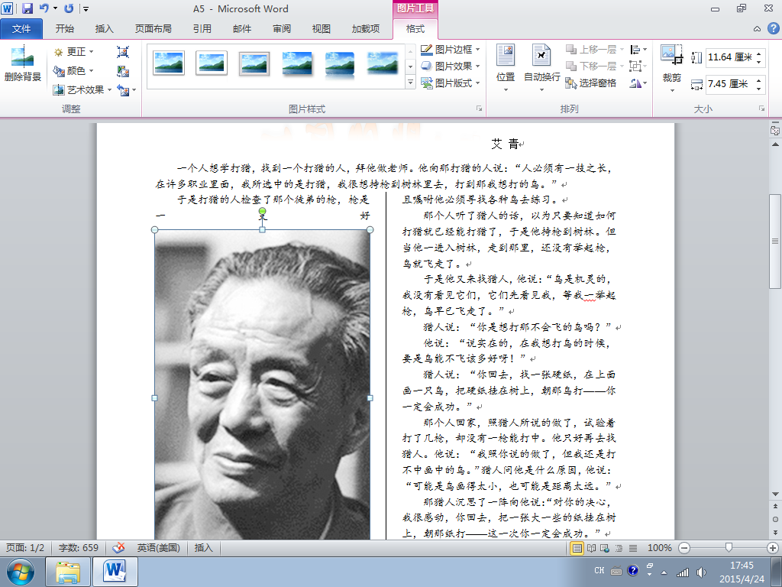Image resolution: width=782 pixels, height=587 pixels.
Task: Click 下移一层 (Send Backward)
Action: pyautogui.click(x=594, y=66)
